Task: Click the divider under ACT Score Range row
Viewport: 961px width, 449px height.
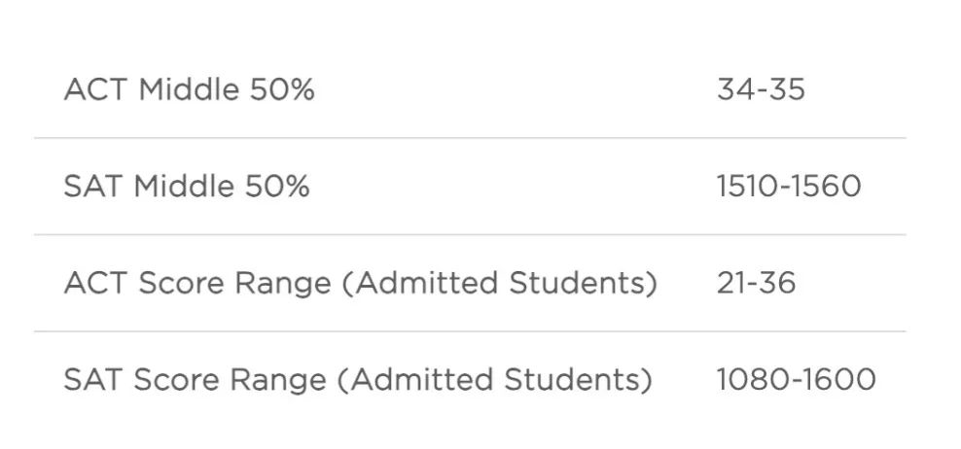Action: click(x=470, y=331)
